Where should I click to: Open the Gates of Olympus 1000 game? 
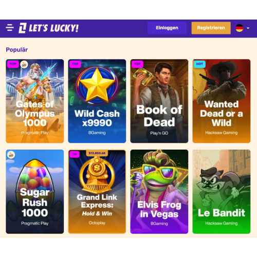[35, 101]
